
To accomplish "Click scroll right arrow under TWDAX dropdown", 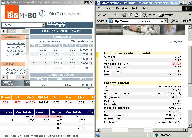I will [23, 31].
